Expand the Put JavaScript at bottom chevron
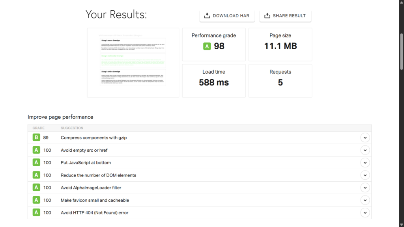Image resolution: width=404 pixels, height=227 pixels. 365,163
